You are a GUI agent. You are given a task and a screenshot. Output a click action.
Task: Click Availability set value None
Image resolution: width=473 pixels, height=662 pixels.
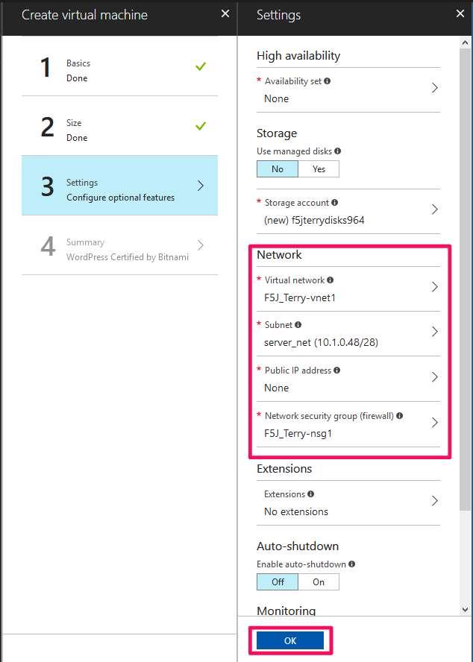pos(277,98)
